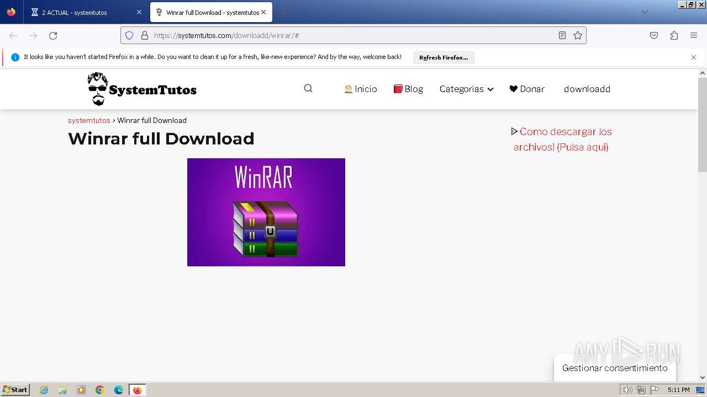
Task: View the notification bar info icon
Action: pos(15,57)
